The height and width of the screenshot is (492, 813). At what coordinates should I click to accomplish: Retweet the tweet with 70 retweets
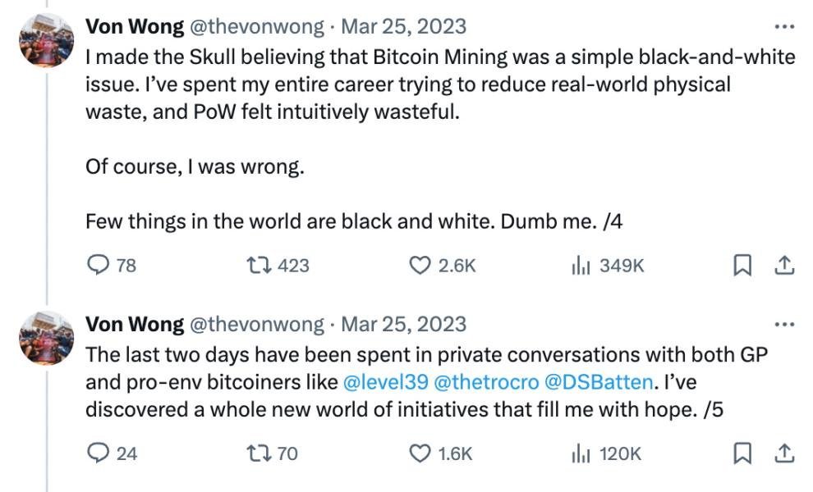[257, 453]
